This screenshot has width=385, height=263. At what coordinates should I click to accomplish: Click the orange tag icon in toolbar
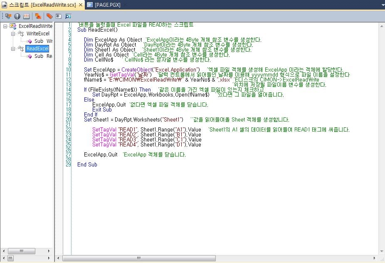(49, 16)
